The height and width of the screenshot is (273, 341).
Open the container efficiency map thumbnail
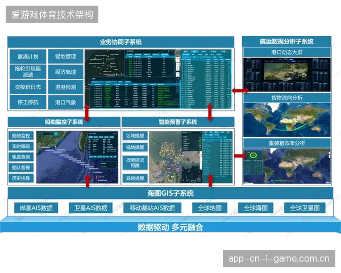pos(287,166)
